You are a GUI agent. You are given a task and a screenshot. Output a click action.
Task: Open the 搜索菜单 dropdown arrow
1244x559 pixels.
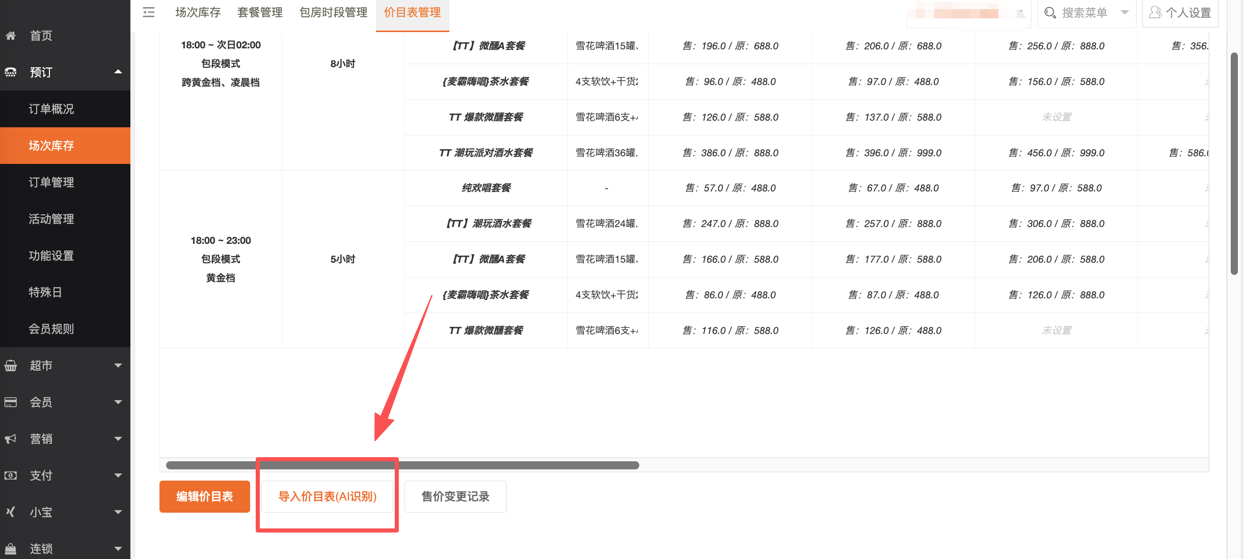coord(1125,13)
